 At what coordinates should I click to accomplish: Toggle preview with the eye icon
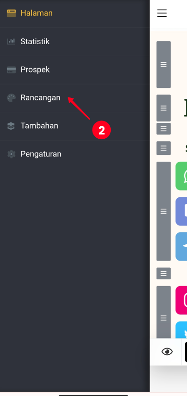pyautogui.click(x=167, y=351)
